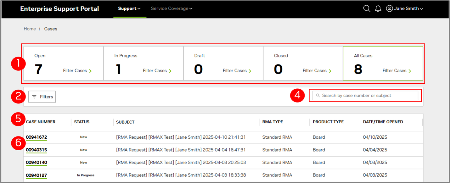Viewport: 450px width, 183px height.
Task: Click subject dated 2025-04-03 20:25:03
Action: (181, 163)
